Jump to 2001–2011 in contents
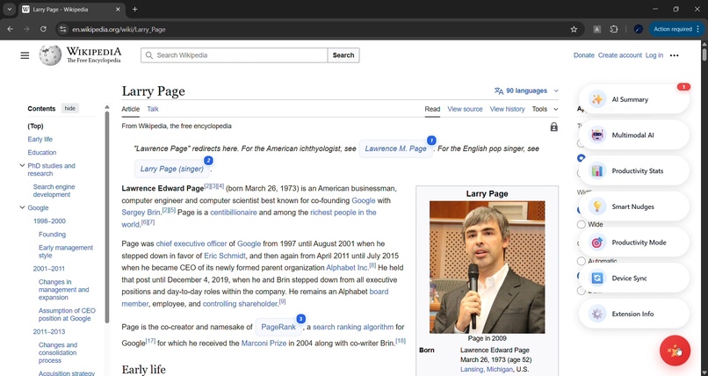This screenshot has height=376, width=708. 49,269
